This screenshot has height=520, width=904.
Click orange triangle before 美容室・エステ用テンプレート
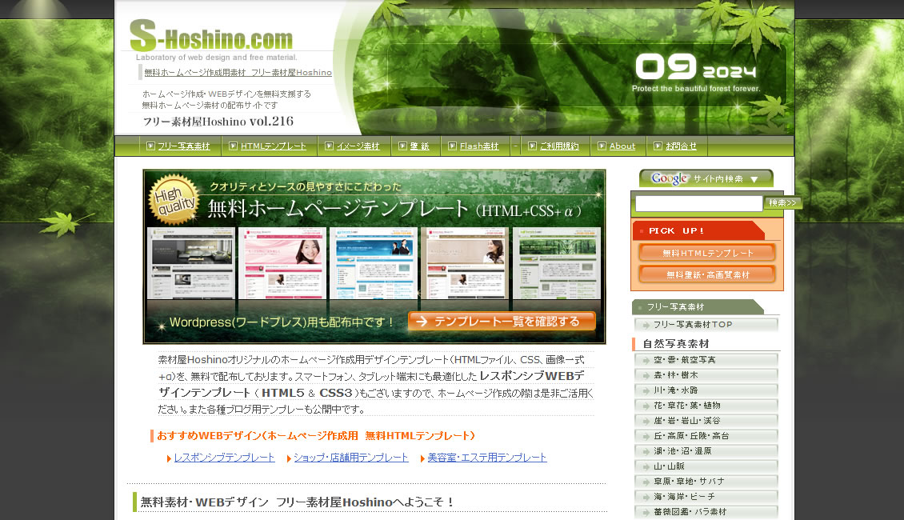[422, 458]
